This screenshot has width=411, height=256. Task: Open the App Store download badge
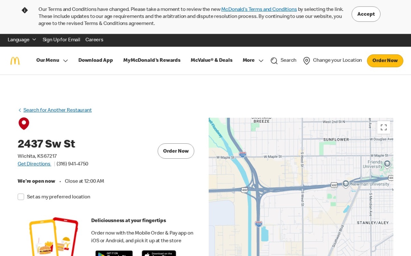[x=159, y=253]
